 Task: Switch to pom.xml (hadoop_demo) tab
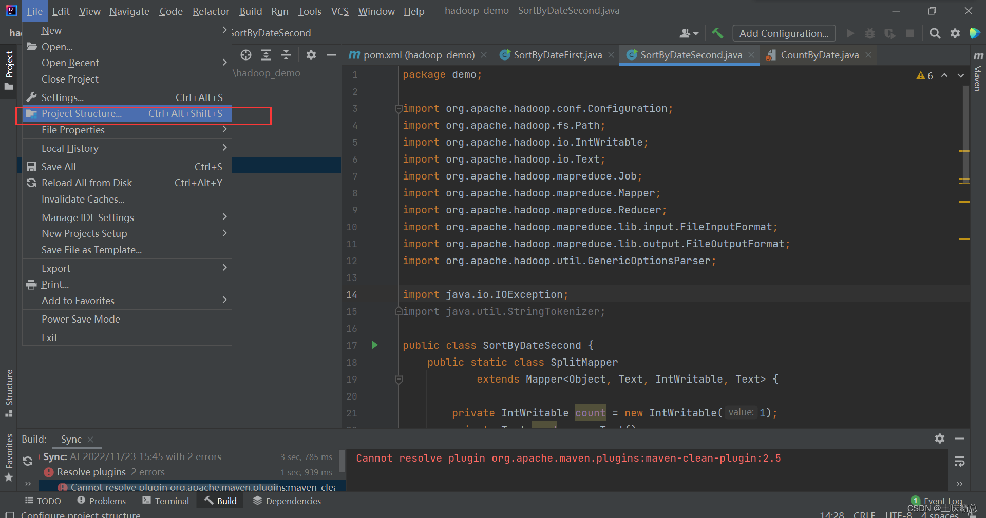419,55
